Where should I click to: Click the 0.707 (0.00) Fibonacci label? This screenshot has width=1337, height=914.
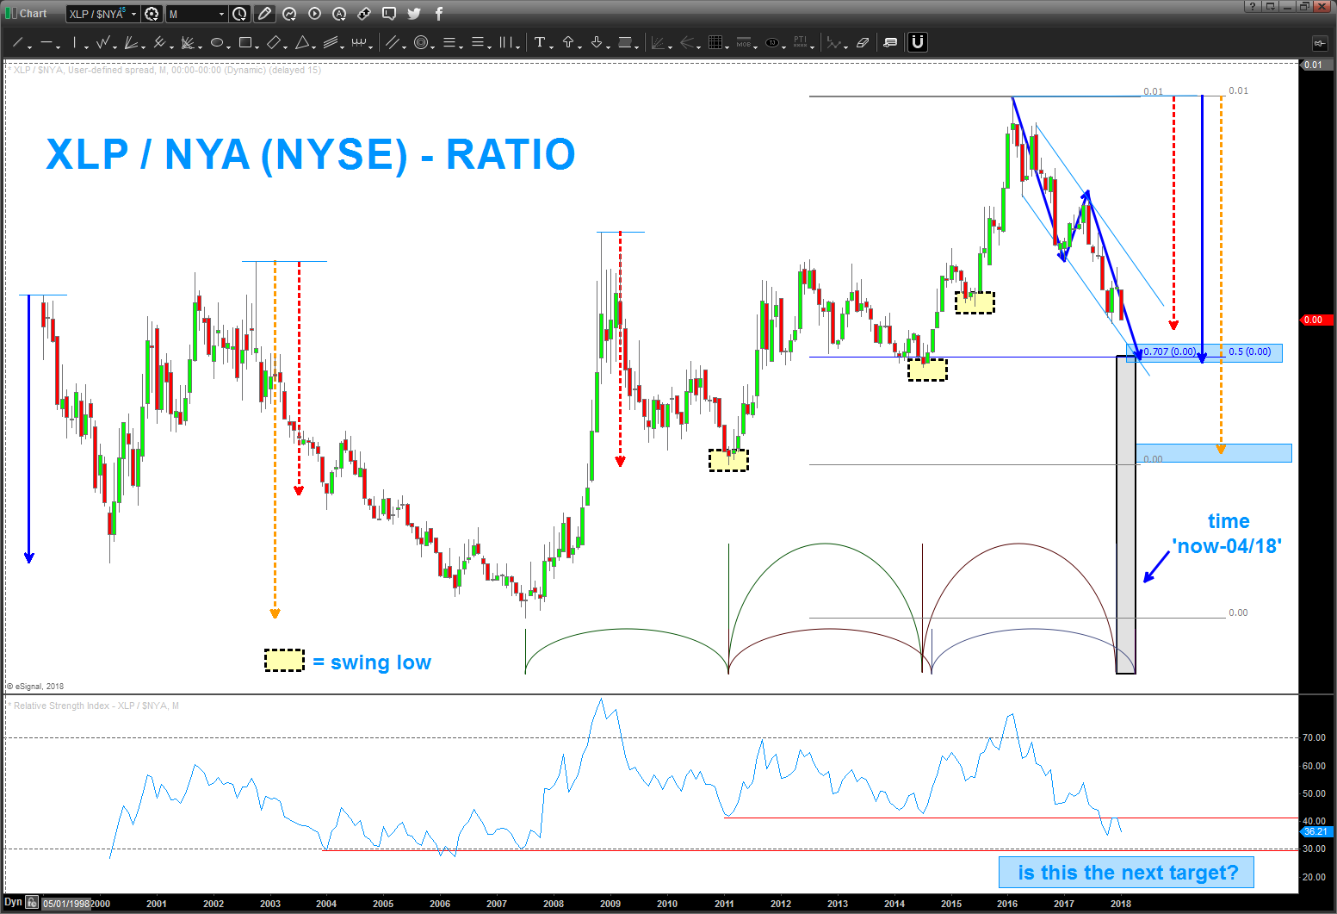[x=1169, y=351]
